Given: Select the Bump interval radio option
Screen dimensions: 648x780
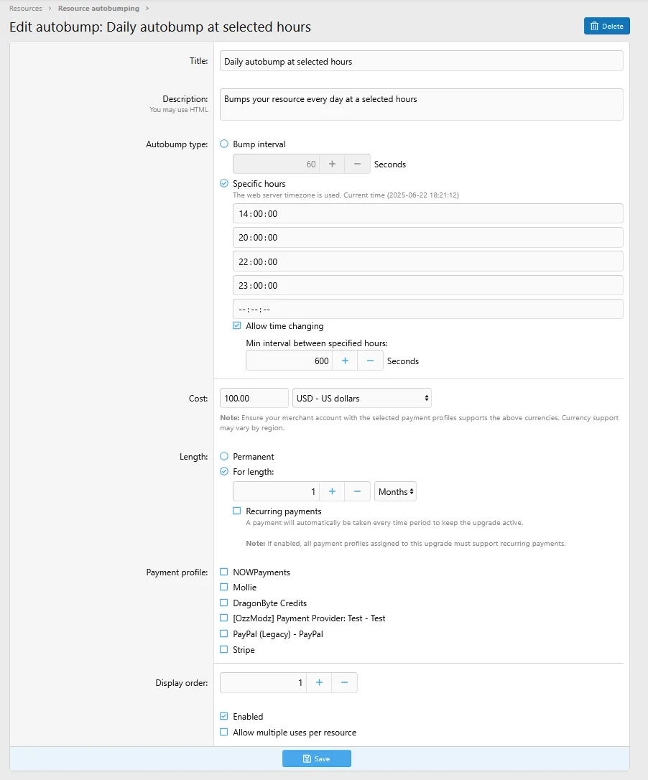Looking at the screenshot, I should (224, 144).
